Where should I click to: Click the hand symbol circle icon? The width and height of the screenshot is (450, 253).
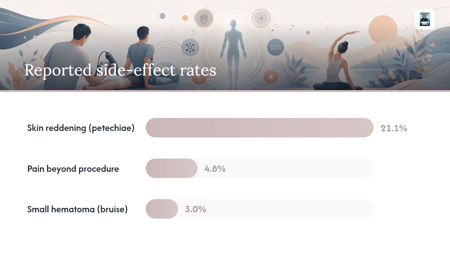click(x=204, y=18)
